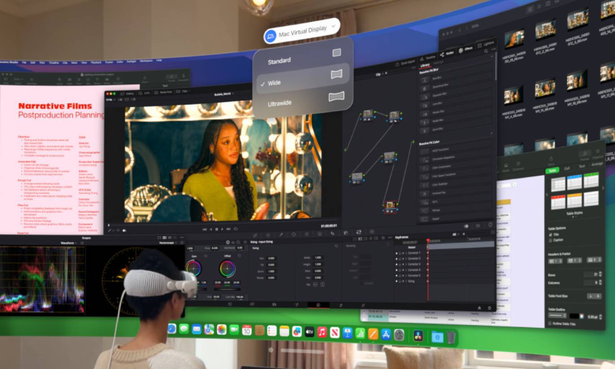Open the Table Outline line style dropdown
615x369 pixels.
557,316
